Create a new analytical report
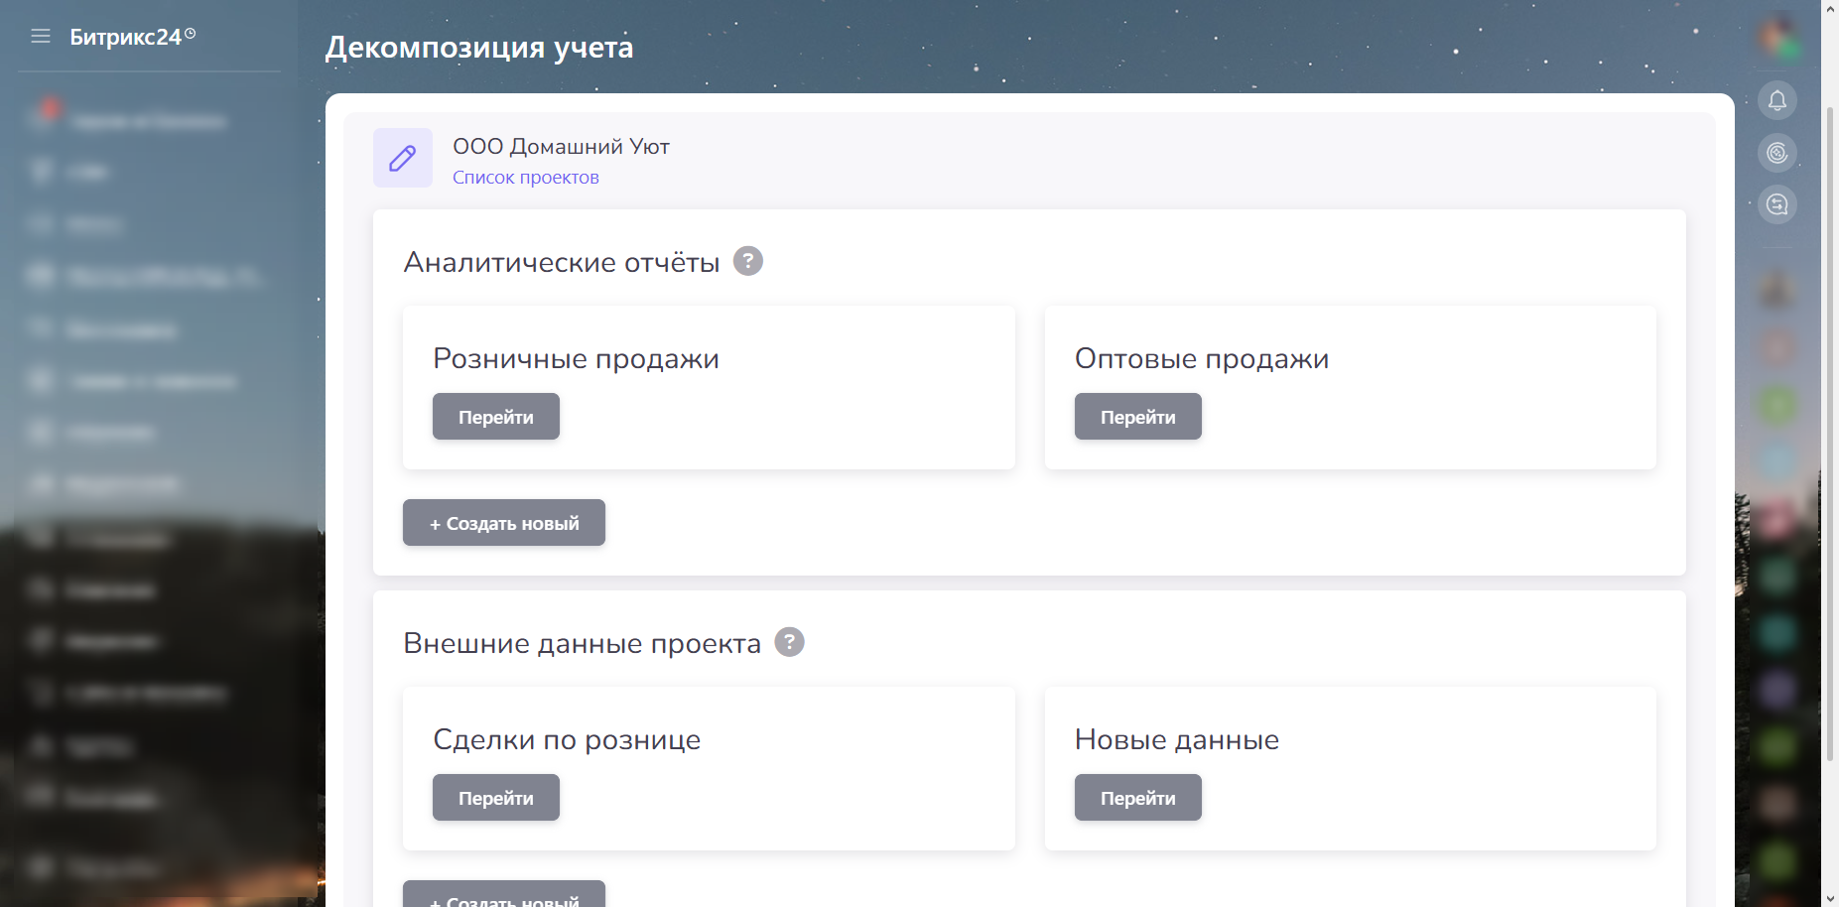 [x=503, y=523]
